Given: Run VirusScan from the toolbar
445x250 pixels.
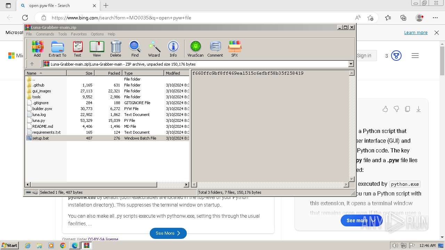Looking at the screenshot, I should pos(195,49).
